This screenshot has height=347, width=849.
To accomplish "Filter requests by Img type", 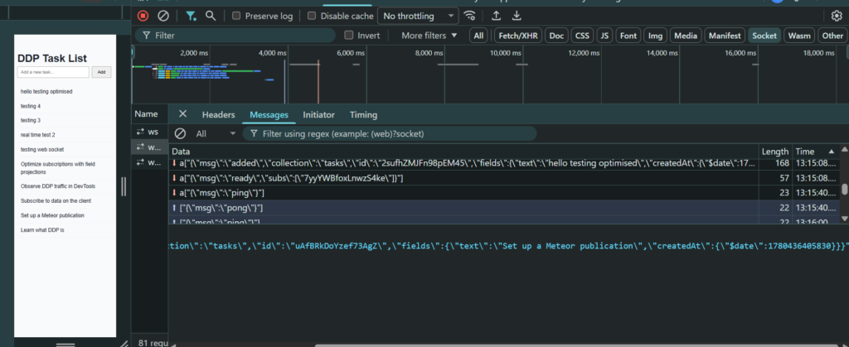I will (655, 36).
